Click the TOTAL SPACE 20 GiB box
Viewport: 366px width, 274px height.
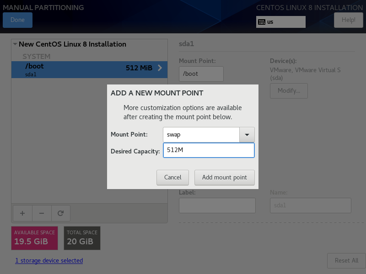coord(82,238)
